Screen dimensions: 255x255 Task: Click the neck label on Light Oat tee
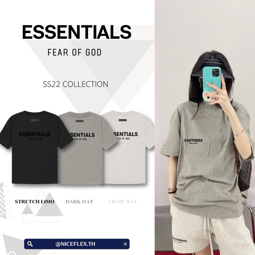tap(123, 120)
